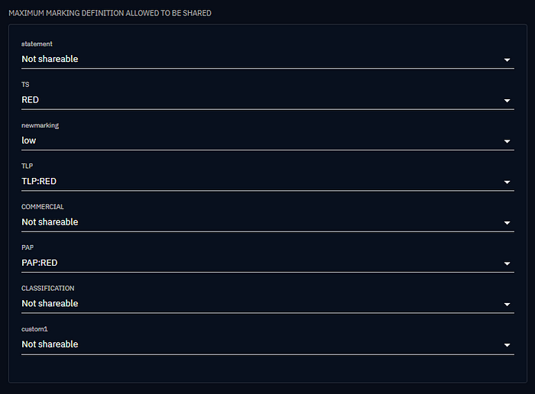Viewport: 535px width, 394px height.
Task: Expand the COMMERCIAL dropdown arrow
Action: click(x=507, y=223)
